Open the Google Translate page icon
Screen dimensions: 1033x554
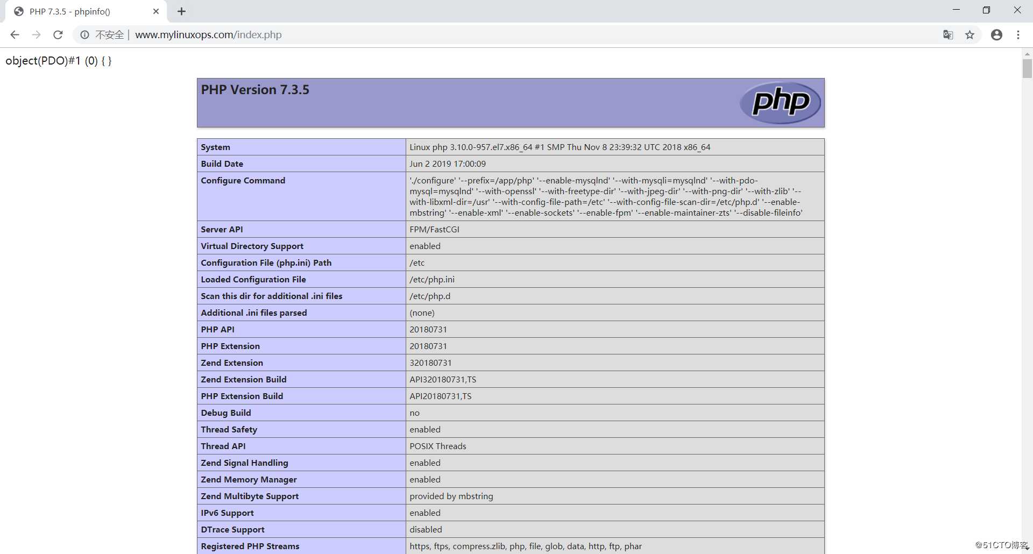(948, 35)
